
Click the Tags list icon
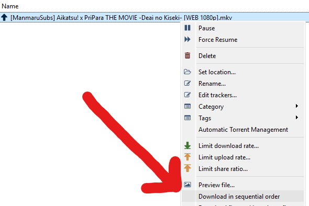(x=187, y=118)
